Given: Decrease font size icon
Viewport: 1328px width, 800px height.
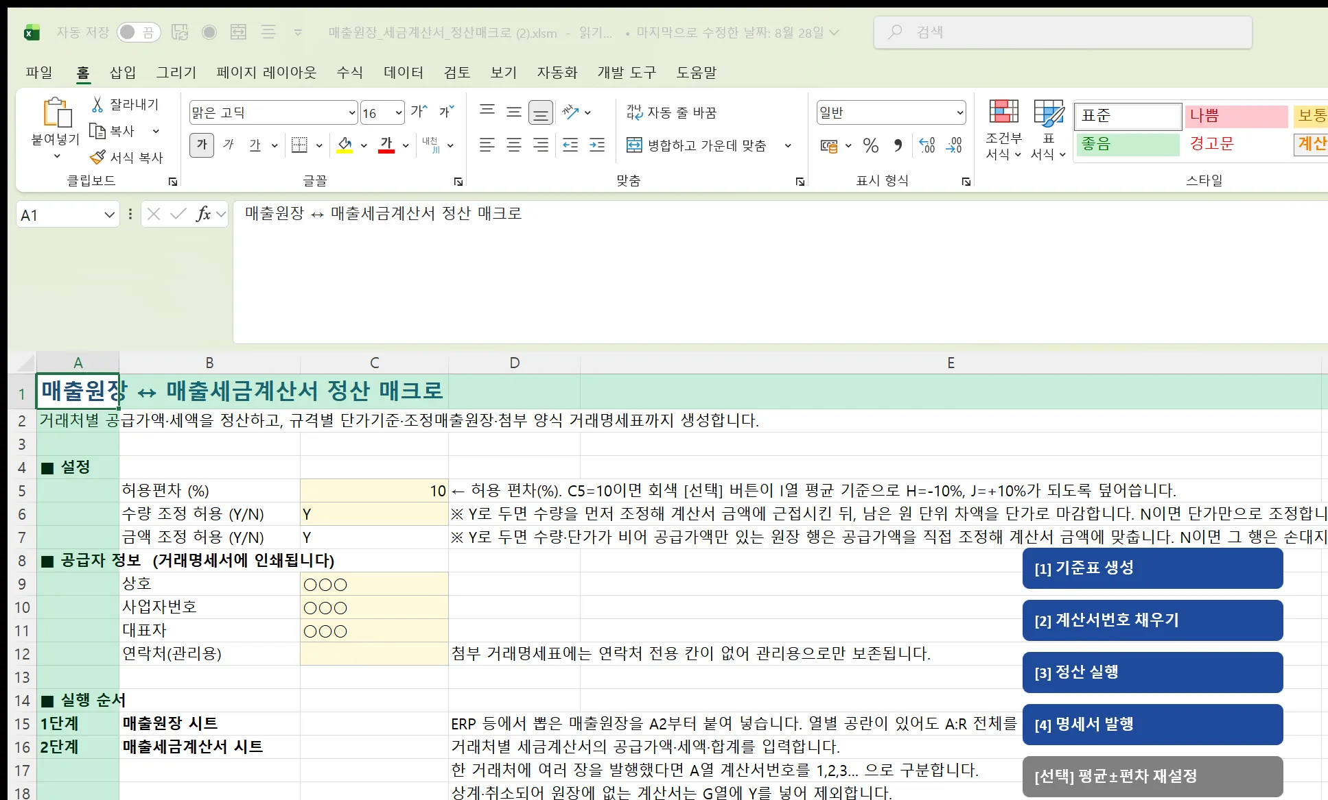Looking at the screenshot, I should (447, 112).
